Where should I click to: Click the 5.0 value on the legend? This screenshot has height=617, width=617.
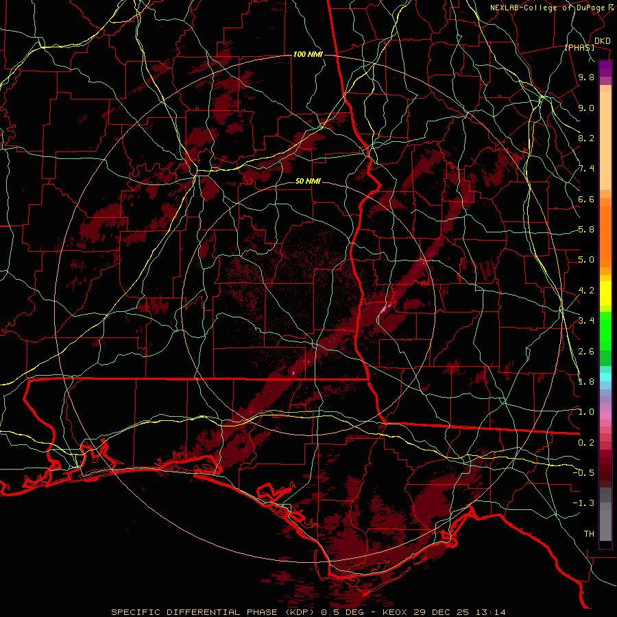[x=586, y=260]
